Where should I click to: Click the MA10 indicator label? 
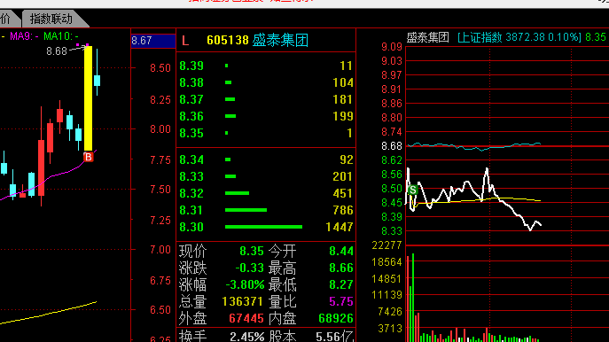(x=60, y=36)
